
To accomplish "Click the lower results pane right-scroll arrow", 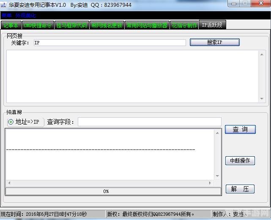I will pos(210,183).
